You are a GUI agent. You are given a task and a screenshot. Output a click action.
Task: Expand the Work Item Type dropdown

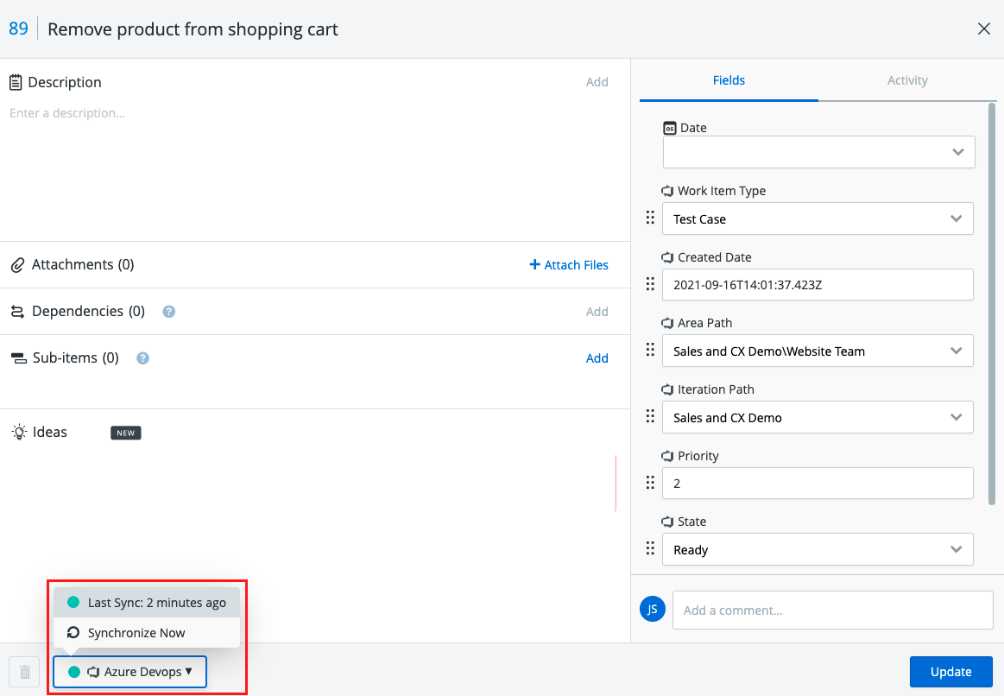pos(956,218)
